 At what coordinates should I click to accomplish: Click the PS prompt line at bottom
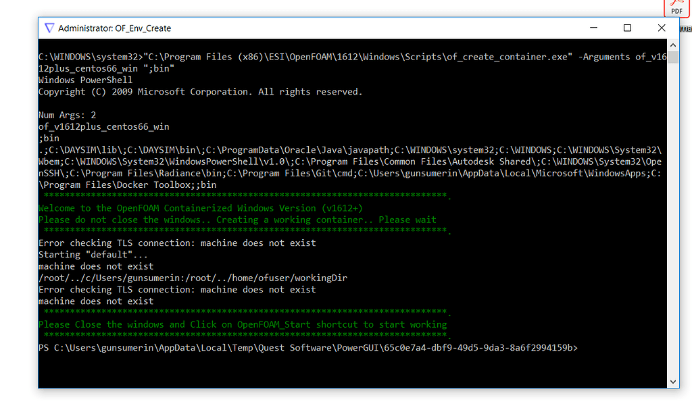pyautogui.click(x=308, y=348)
